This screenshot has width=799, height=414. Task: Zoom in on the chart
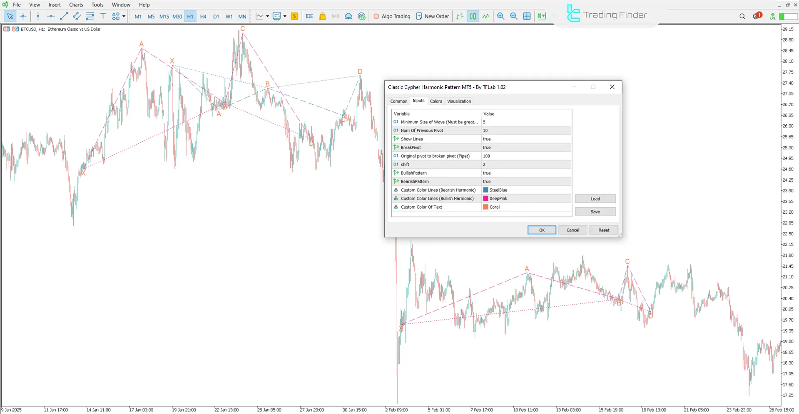[500, 16]
